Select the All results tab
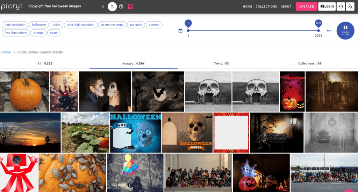The width and height of the screenshot is (358, 192). [x=45, y=64]
